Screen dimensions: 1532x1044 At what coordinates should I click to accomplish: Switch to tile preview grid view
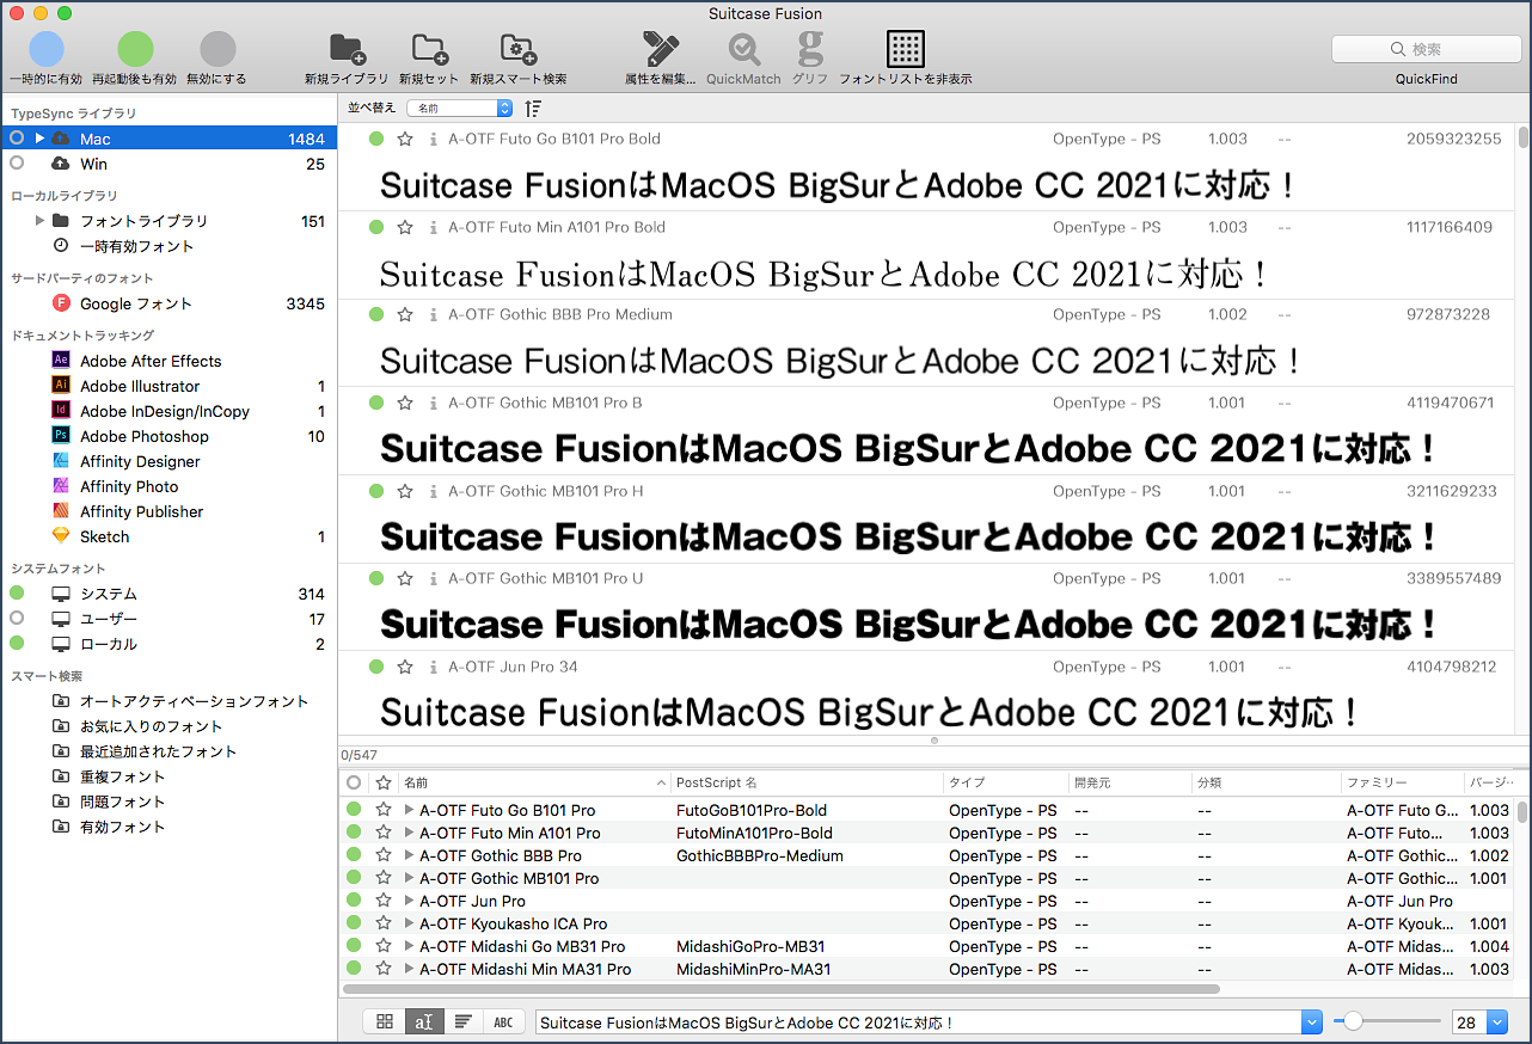[384, 1021]
